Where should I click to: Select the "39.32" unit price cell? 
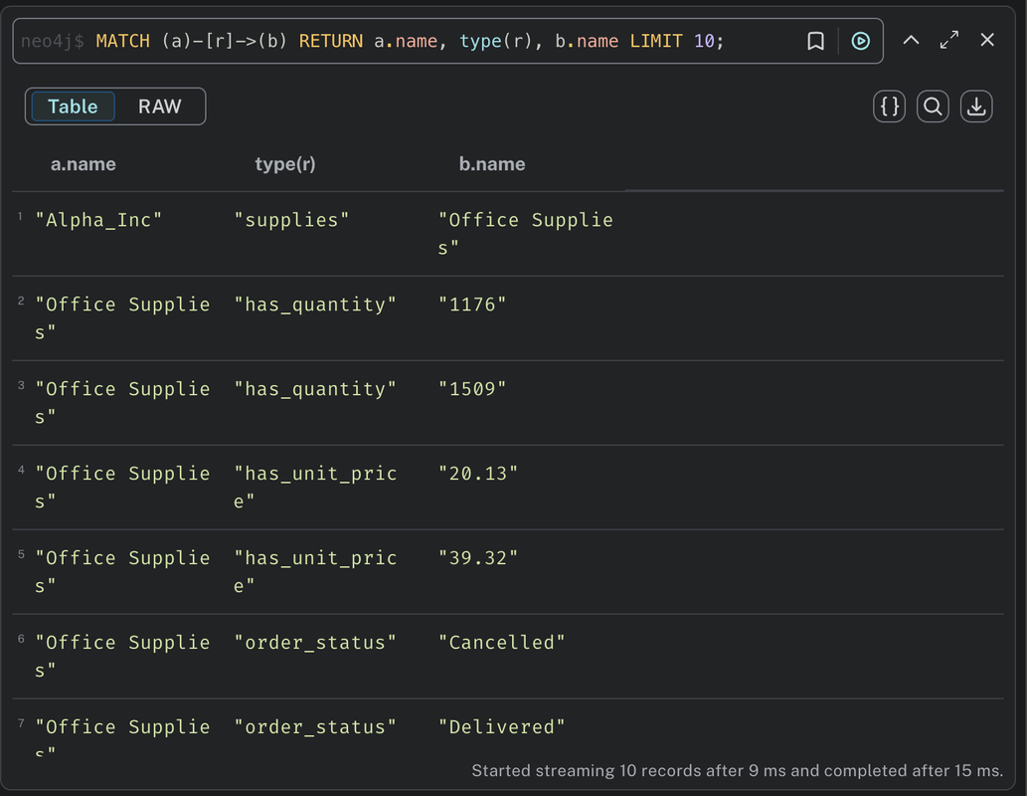tap(478, 557)
